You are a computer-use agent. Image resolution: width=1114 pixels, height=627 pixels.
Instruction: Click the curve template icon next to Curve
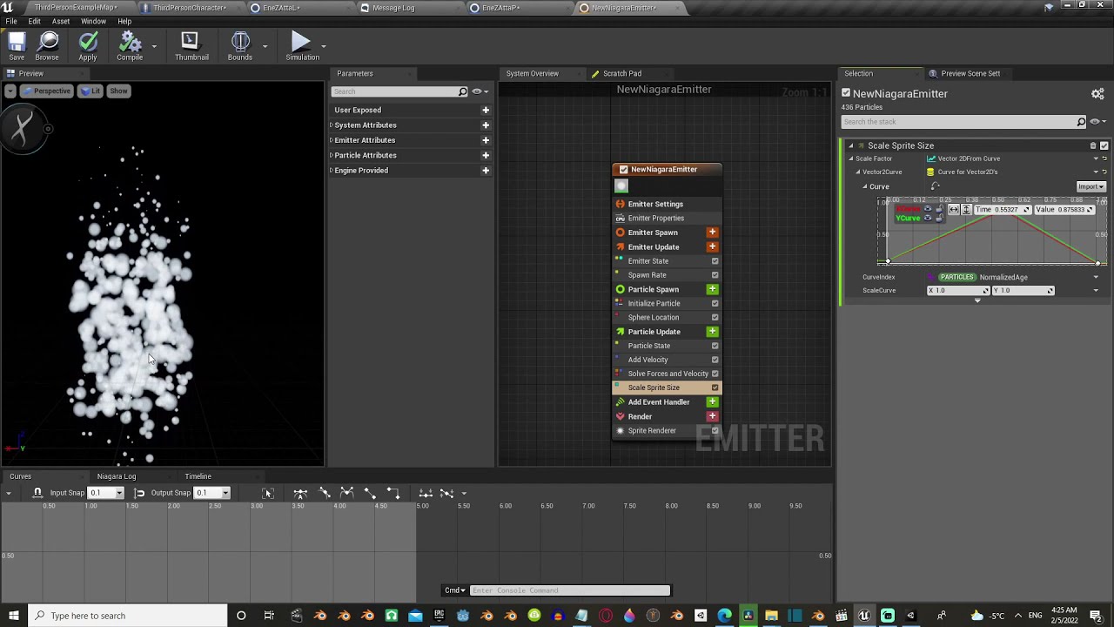935,186
